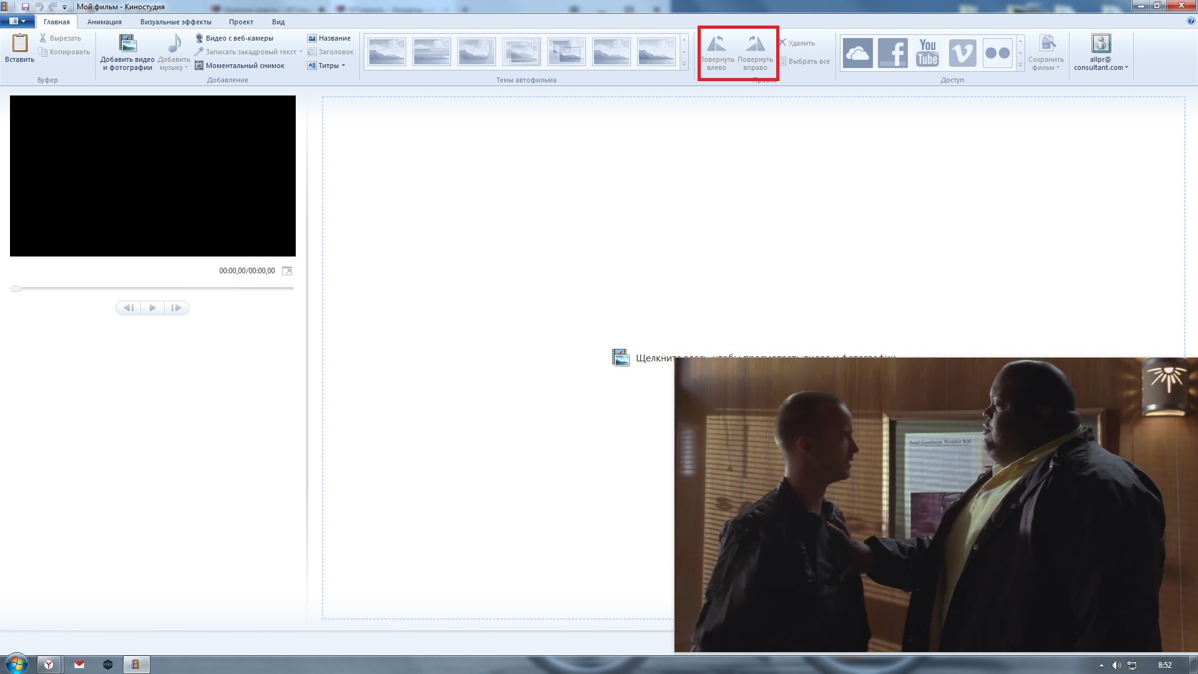The image size is (1198, 674).
Task: Open the mail app from the taskbar
Action: [x=79, y=665]
